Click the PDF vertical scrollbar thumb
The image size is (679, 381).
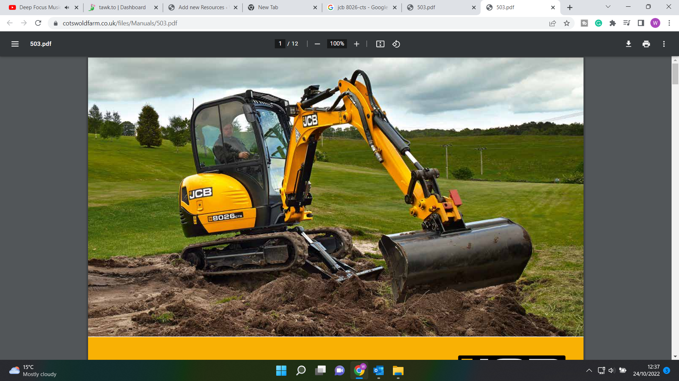(x=675, y=74)
